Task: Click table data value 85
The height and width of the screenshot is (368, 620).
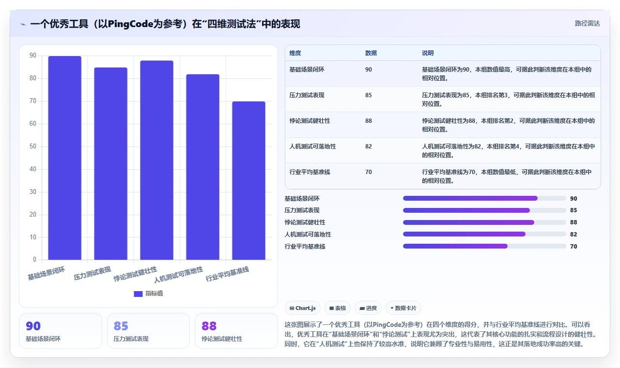Action: [x=369, y=95]
